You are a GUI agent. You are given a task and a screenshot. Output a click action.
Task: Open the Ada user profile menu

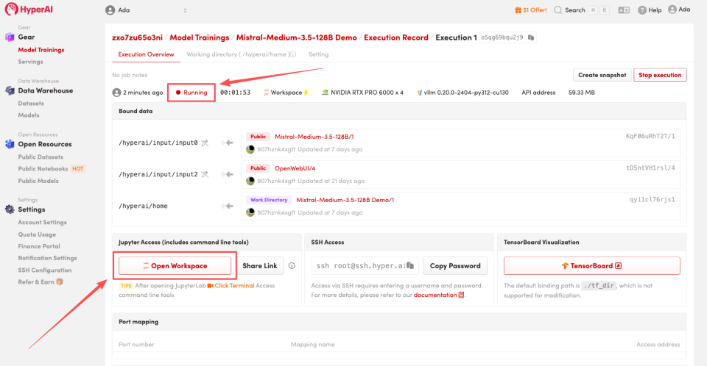point(679,10)
